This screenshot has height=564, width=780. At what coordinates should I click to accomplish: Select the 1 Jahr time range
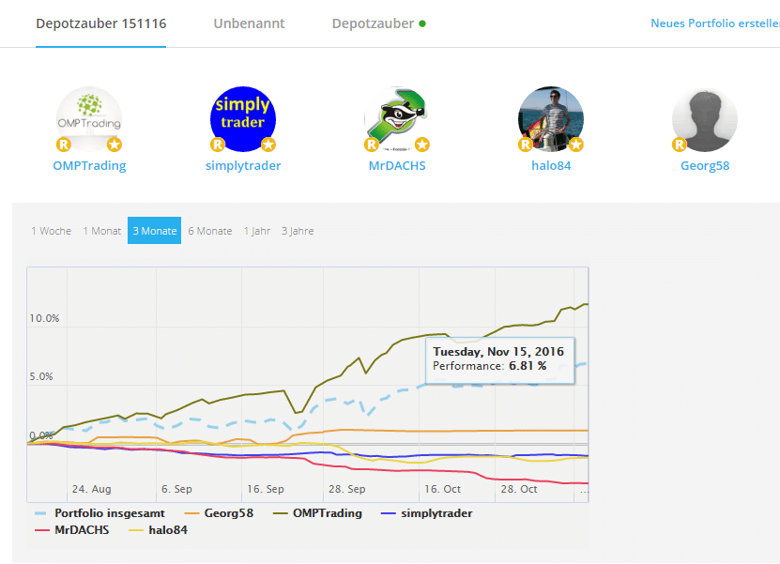click(x=256, y=231)
